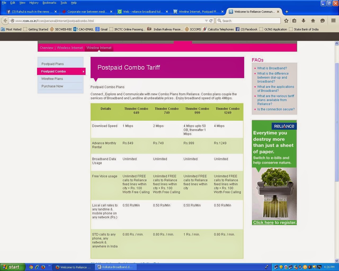Open FAQ on dial-up versus broadband difference
The width and height of the screenshot is (339, 271).
tap(273, 78)
